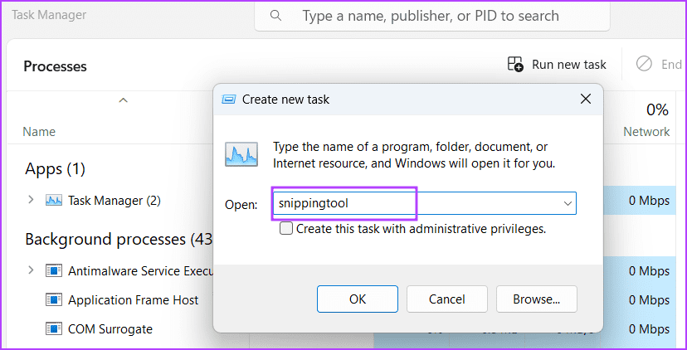687x350 pixels.
Task: Click the Open text field containing snippingtool
Action: coord(424,203)
